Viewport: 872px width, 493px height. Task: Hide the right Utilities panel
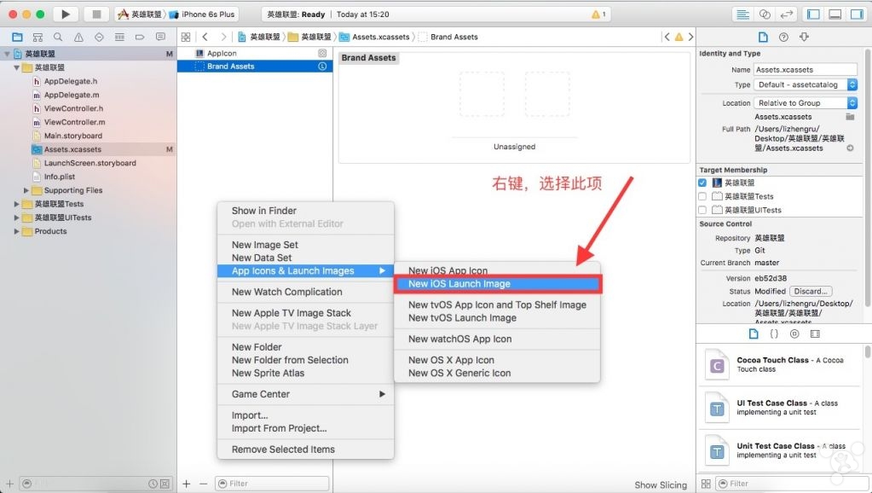click(x=856, y=14)
